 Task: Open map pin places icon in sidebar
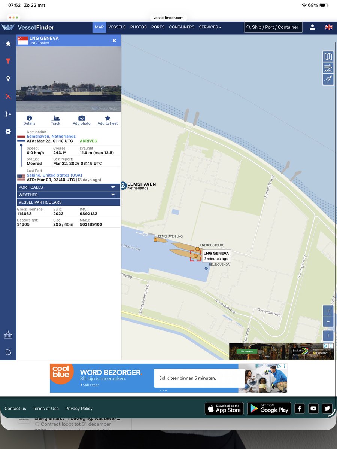[8, 79]
